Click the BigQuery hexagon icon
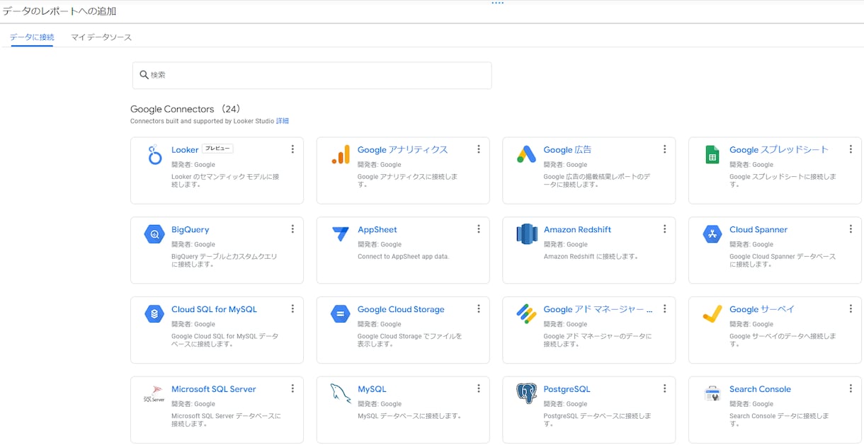Screen dimensions: 864x445 pyautogui.click(x=154, y=234)
